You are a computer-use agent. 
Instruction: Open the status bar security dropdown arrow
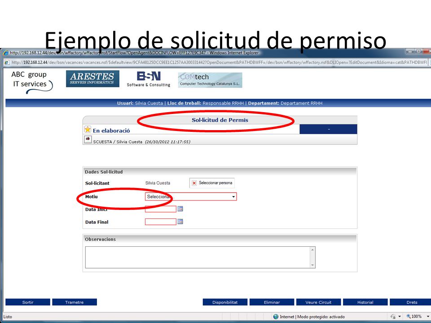point(400,317)
